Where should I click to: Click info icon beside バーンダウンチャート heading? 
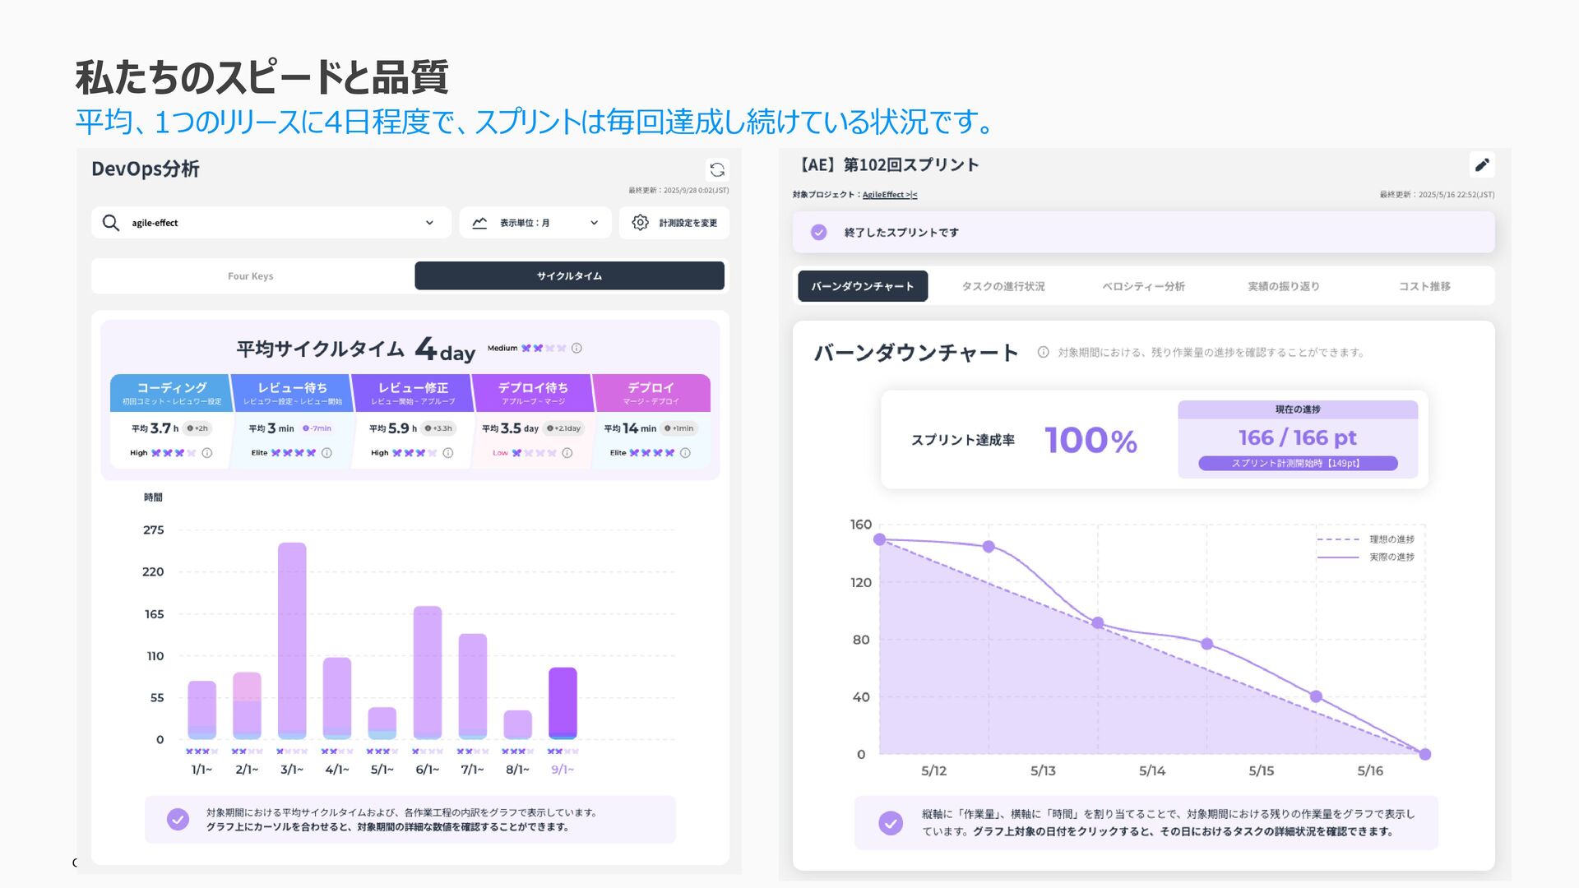(x=1043, y=352)
